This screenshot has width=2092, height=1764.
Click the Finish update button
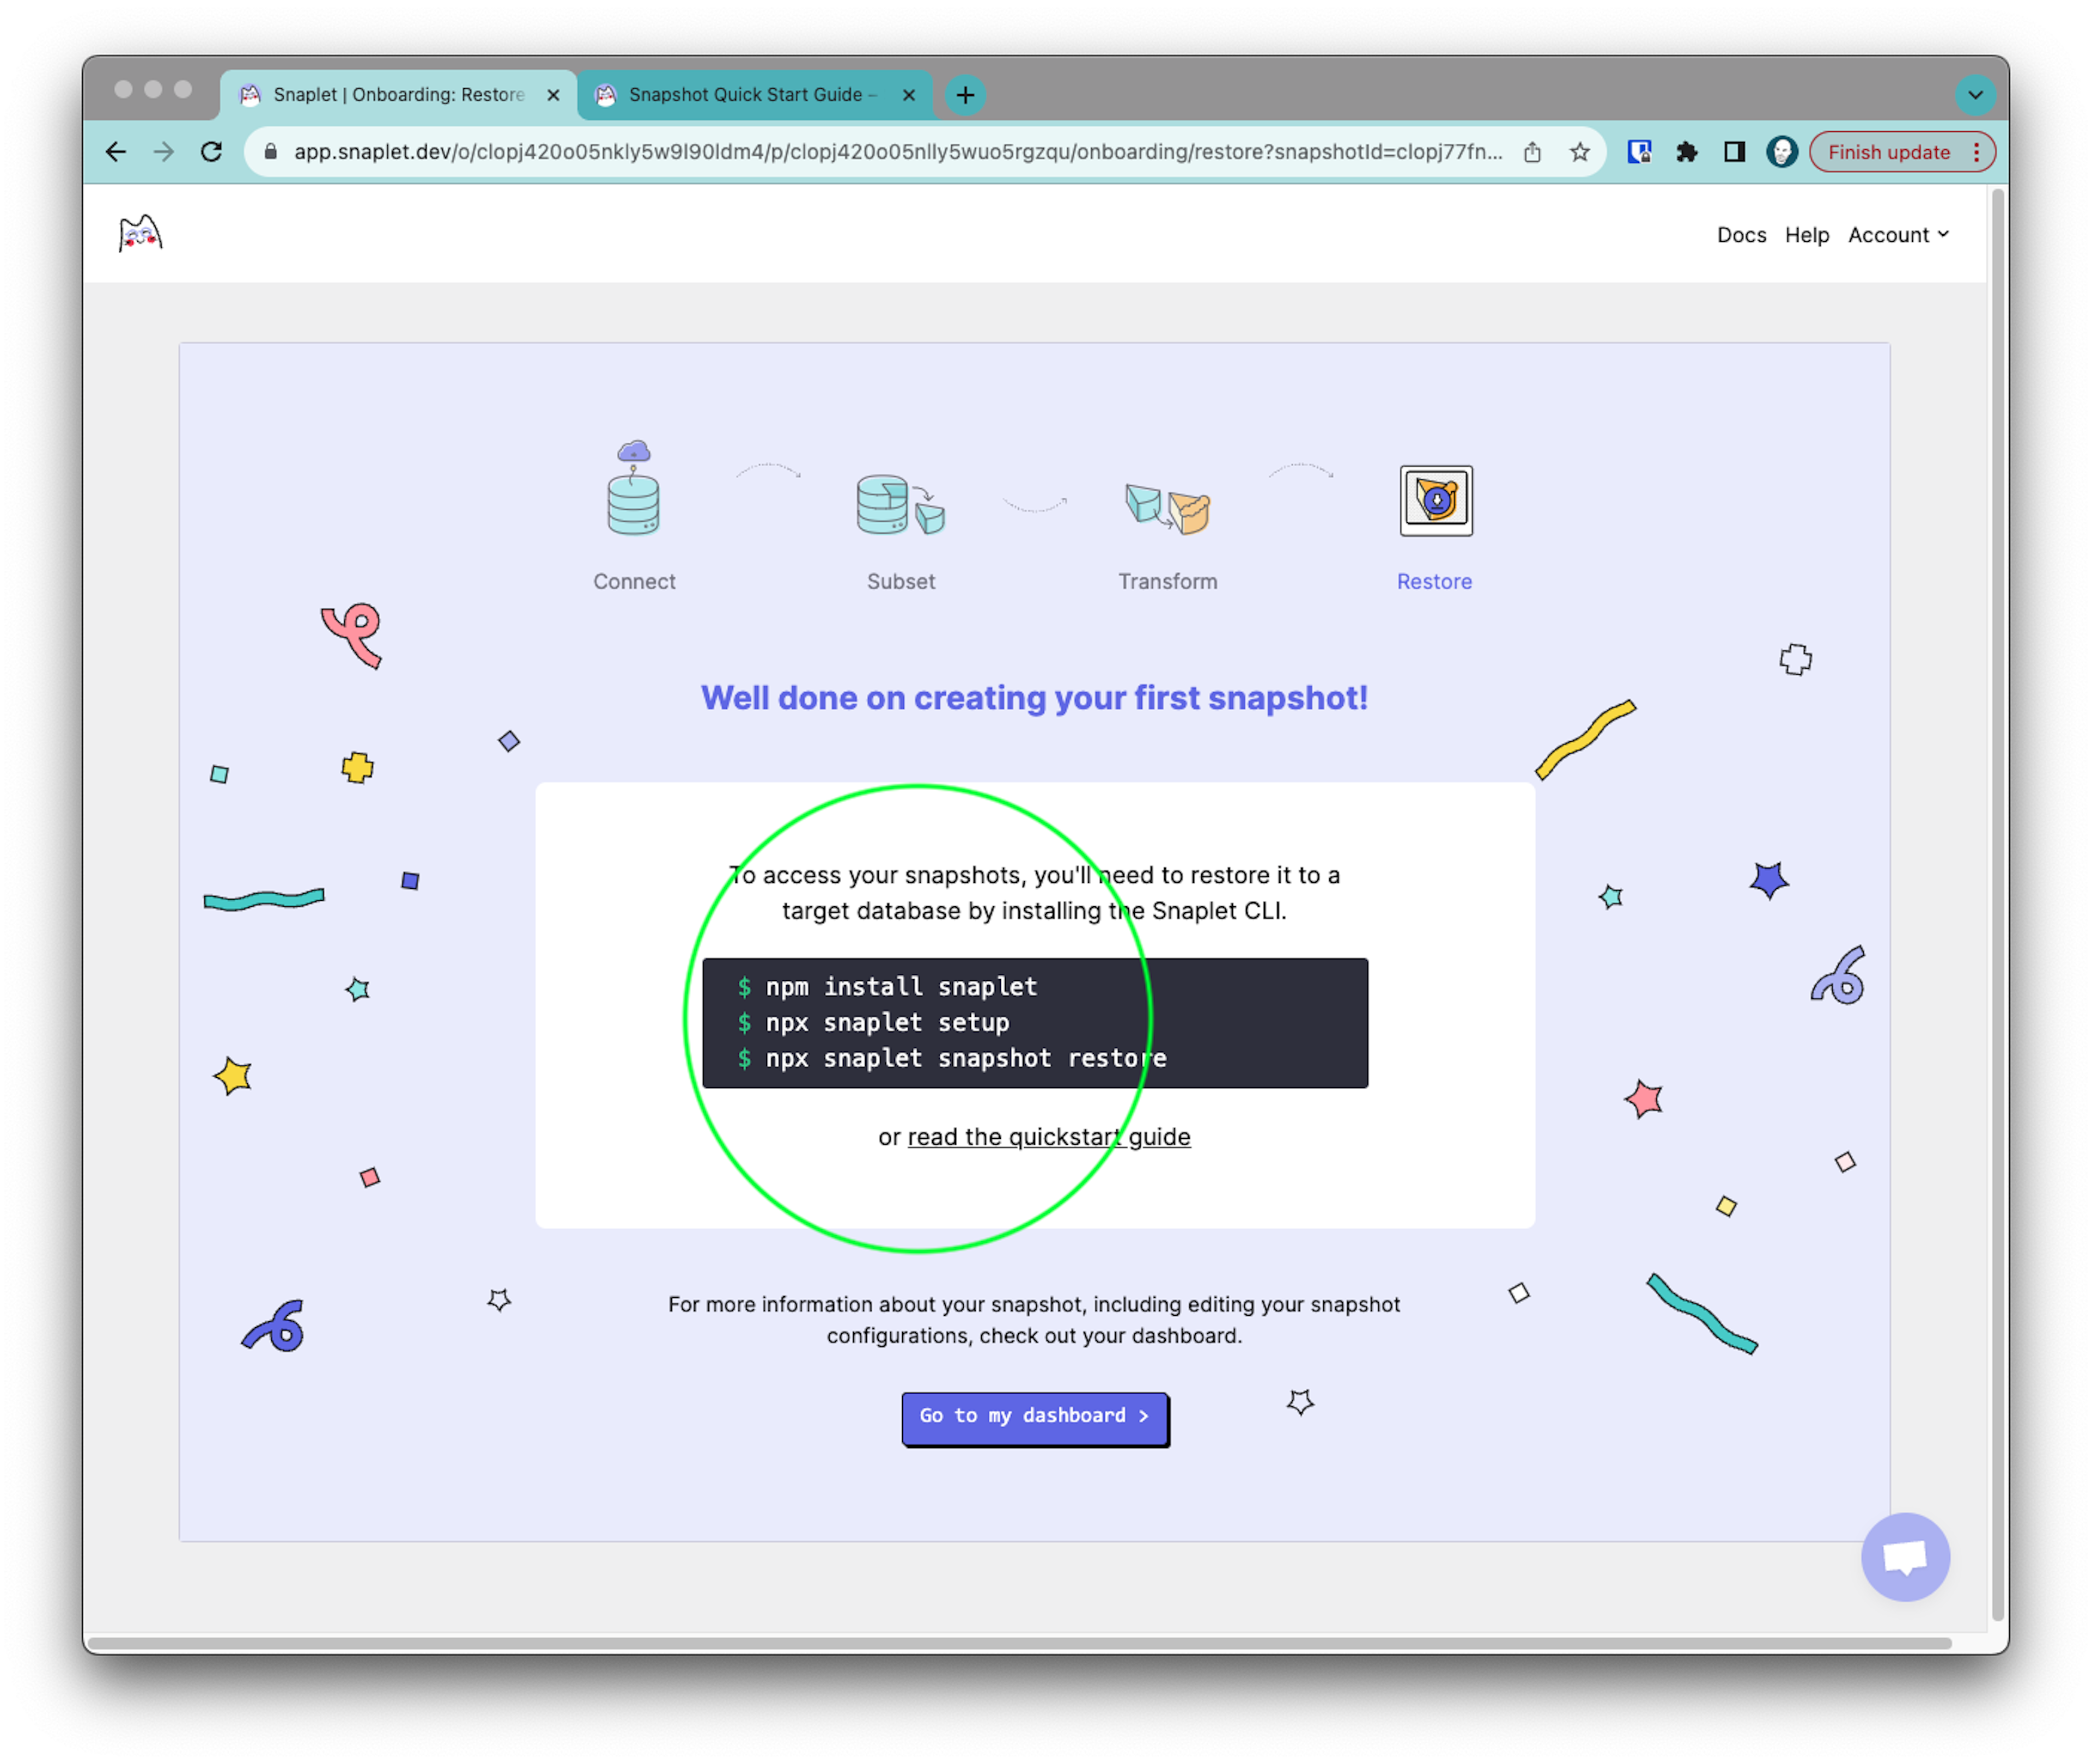(x=1889, y=150)
